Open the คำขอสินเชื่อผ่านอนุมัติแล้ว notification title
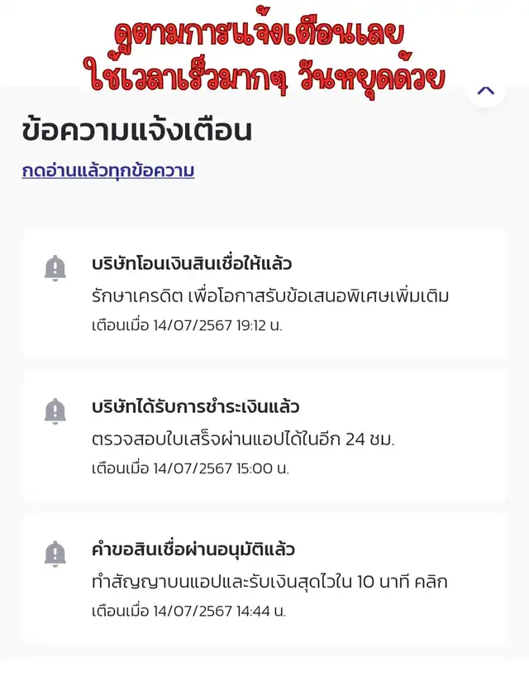 click(x=193, y=550)
